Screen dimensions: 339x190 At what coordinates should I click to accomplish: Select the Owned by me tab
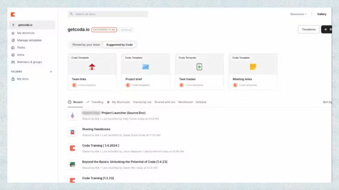pos(142,102)
